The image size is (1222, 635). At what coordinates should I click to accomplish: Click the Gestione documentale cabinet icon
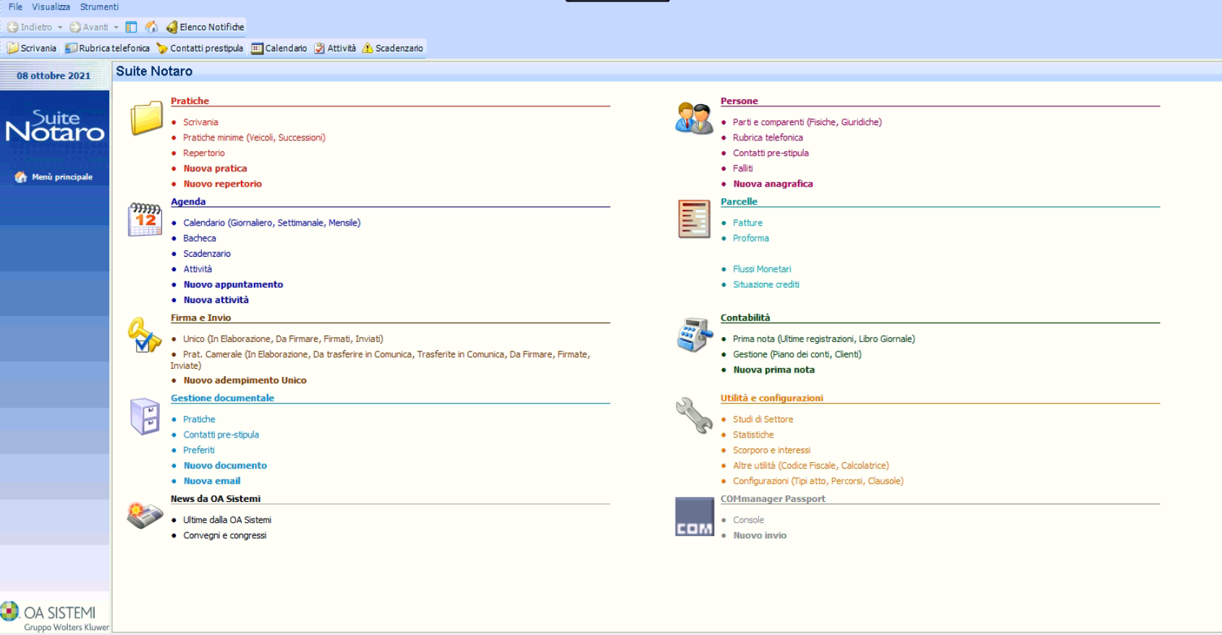(145, 416)
